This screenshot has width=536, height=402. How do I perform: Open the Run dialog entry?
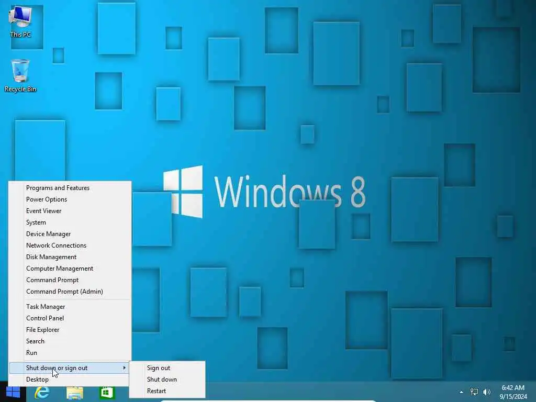pos(70,353)
